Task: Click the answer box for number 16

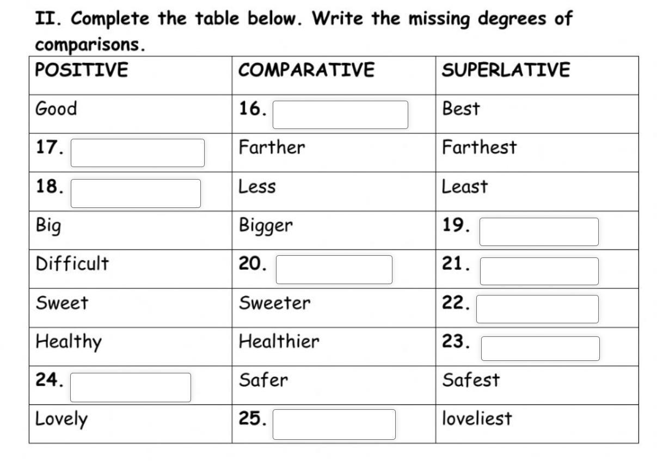Action: 340,115
